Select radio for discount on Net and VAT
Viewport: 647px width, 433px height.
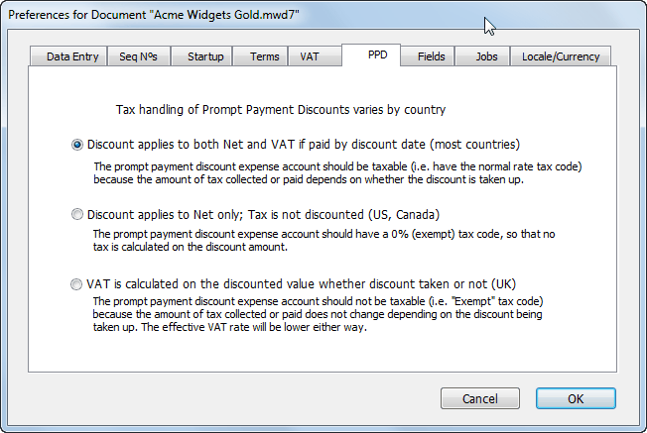(77, 145)
